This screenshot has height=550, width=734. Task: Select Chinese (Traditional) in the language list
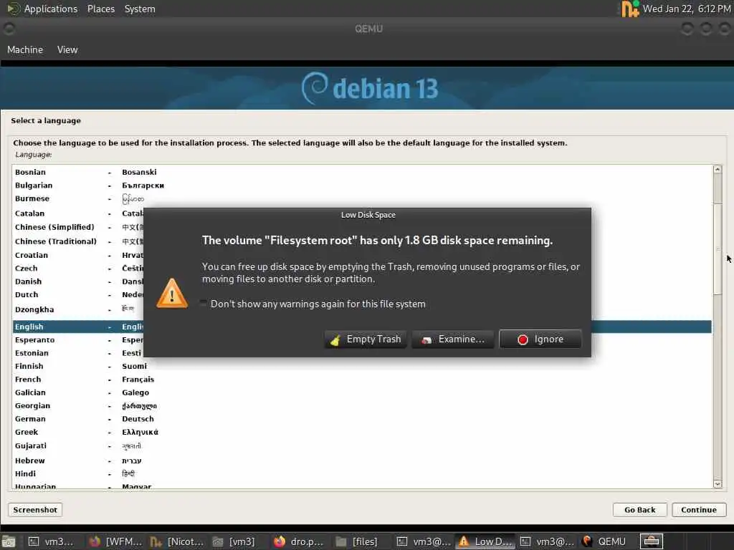362,241
